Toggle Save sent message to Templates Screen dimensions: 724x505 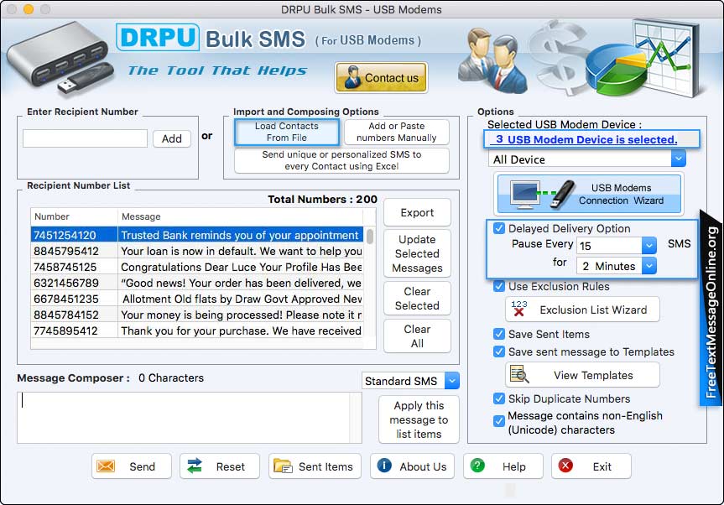point(498,351)
